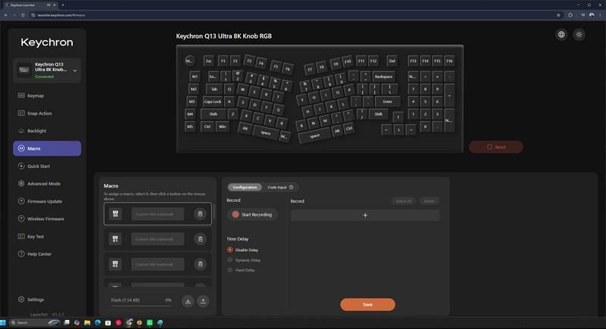This screenshot has height=329, width=606.
Task: Click the Backspace key on keyboard layout
Action: point(383,76)
